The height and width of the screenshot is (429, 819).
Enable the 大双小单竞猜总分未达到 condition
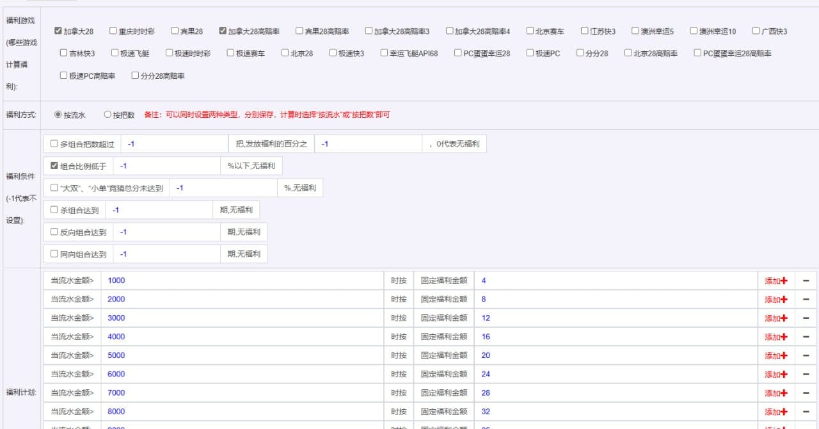pos(54,188)
